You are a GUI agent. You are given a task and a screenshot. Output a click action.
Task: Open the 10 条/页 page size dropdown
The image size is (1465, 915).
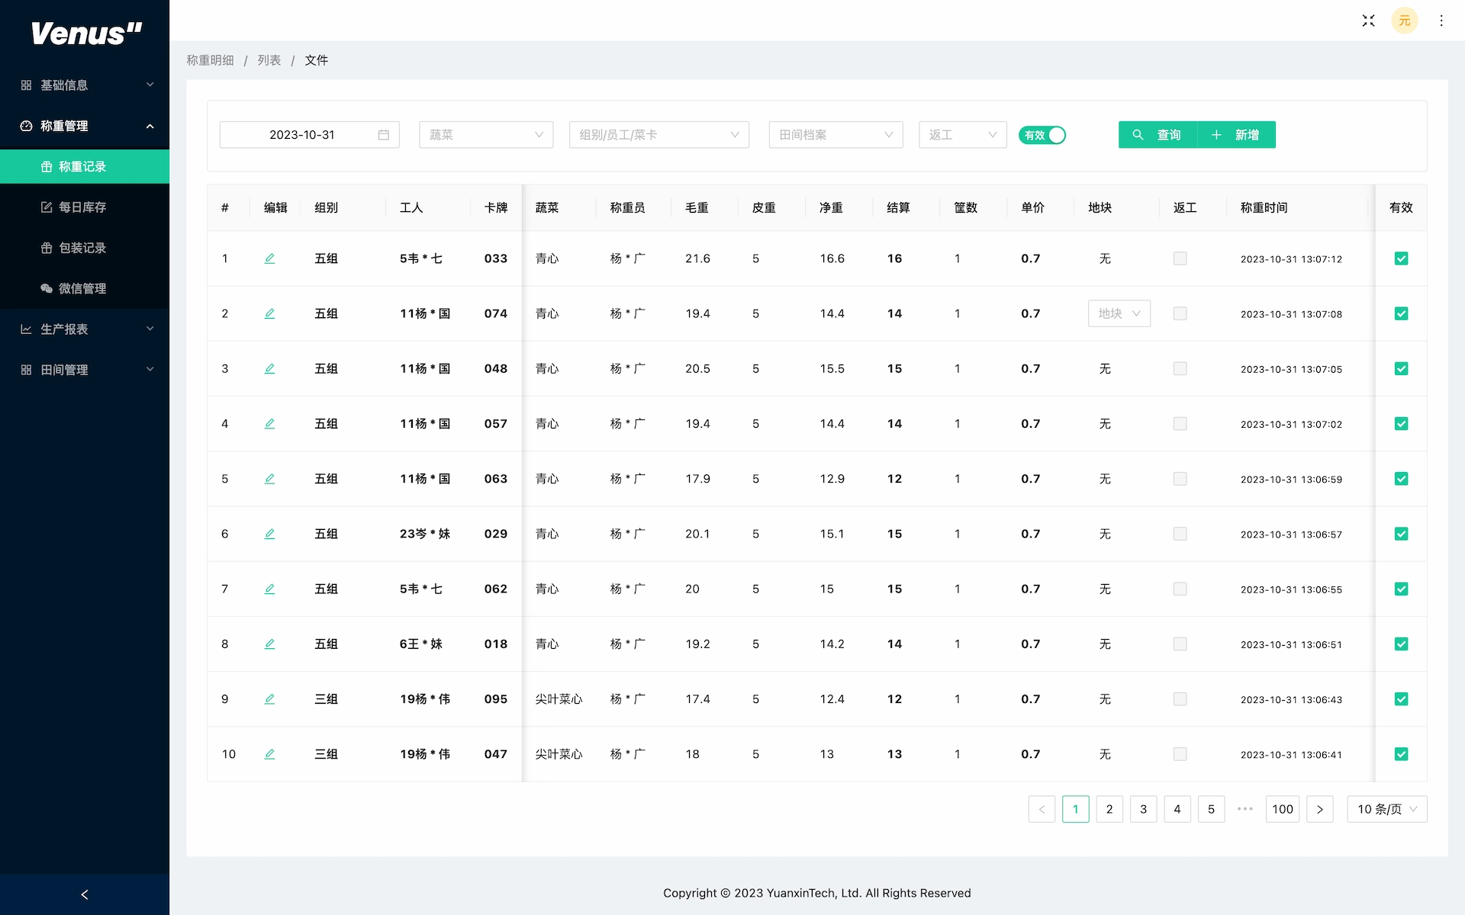point(1387,809)
